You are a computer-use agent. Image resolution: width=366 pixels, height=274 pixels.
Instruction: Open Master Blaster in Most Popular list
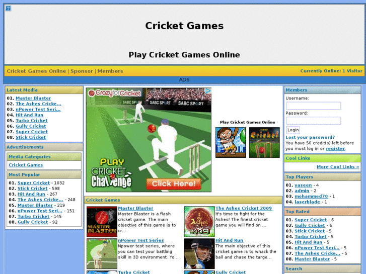click(x=35, y=205)
